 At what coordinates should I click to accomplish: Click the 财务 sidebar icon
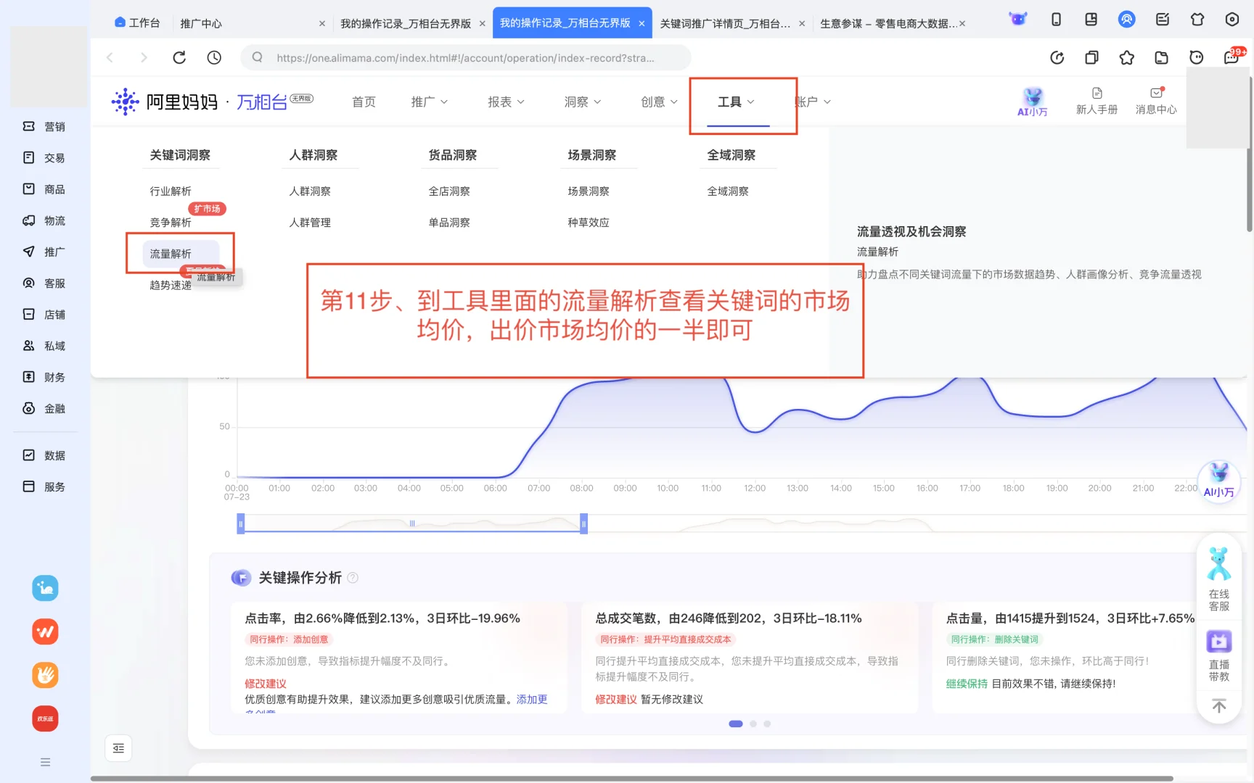[45, 377]
